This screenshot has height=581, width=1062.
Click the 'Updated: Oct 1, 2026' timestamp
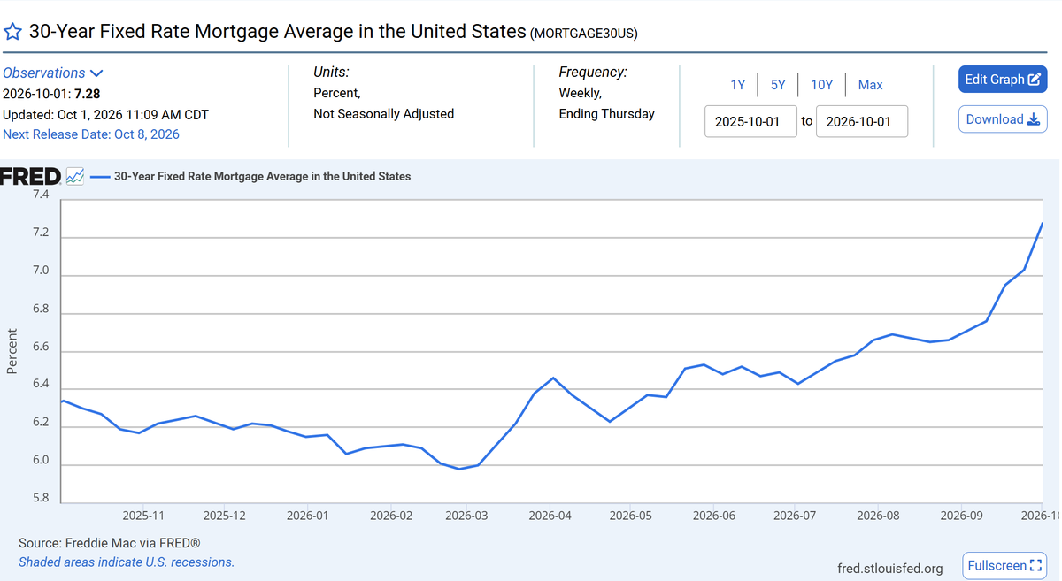[x=106, y=114]
